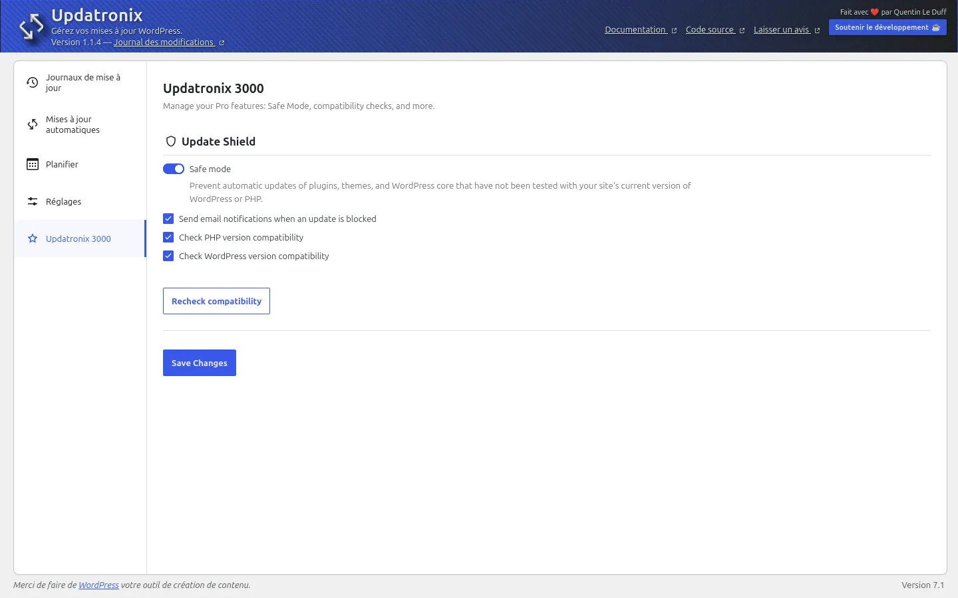Click the Update Shield section heading
Viewport: 958px width, 598px height.
218,142
